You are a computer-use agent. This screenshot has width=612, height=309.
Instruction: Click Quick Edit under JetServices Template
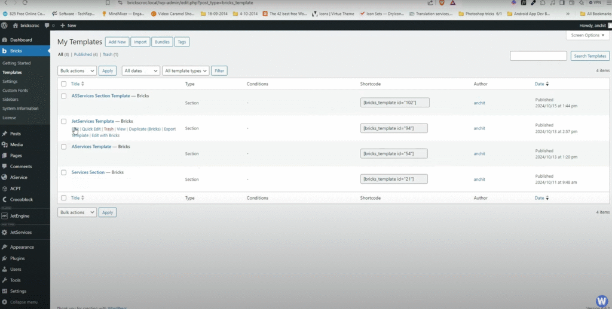[x=91, y=129]
